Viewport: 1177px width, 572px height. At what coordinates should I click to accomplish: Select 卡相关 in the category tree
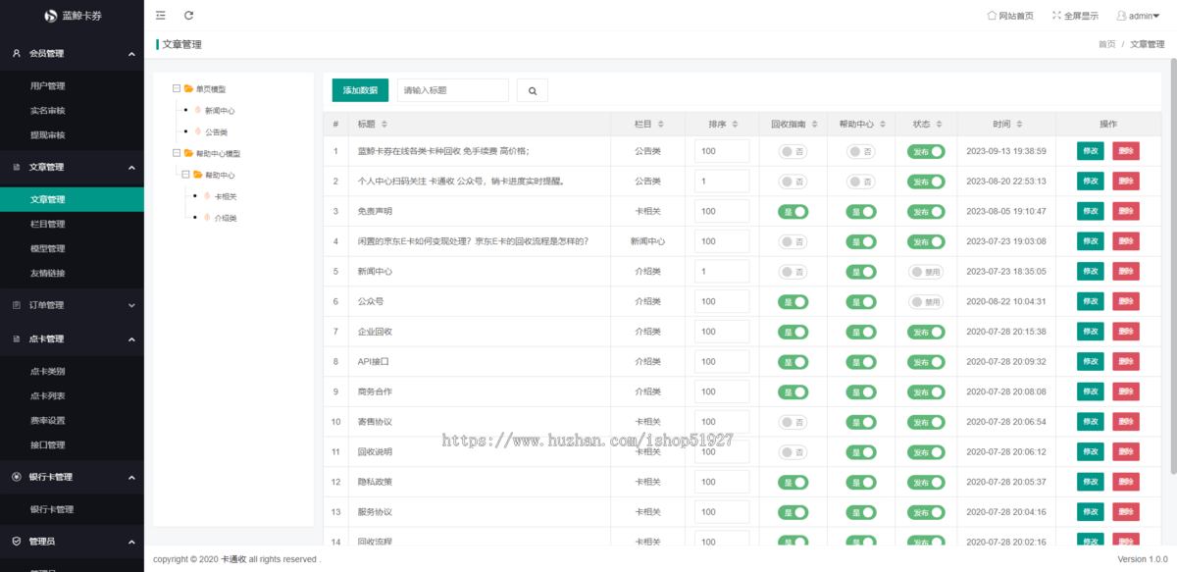click(226, 196)
